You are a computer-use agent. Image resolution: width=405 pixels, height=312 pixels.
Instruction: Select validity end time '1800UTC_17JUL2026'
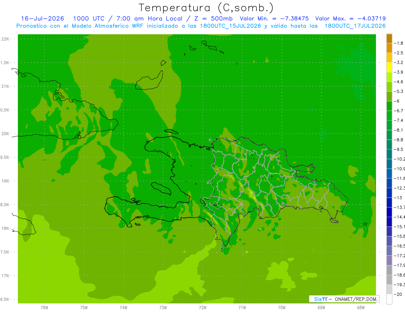(355, 26)
